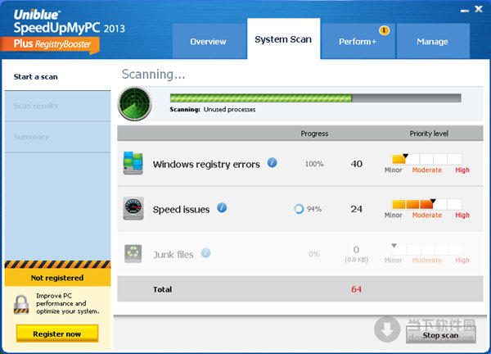Click the 100% registry progress value
The width and height of the screenshot is (491, 354).
coord(314,164)
